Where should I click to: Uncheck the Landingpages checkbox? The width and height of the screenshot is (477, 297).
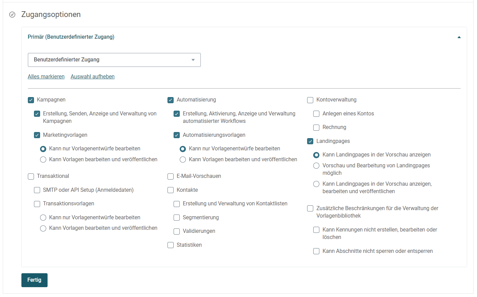(310, 141)
